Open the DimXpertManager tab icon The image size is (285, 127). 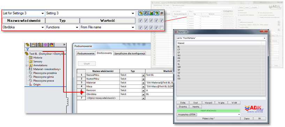click(x=45, y=45)
